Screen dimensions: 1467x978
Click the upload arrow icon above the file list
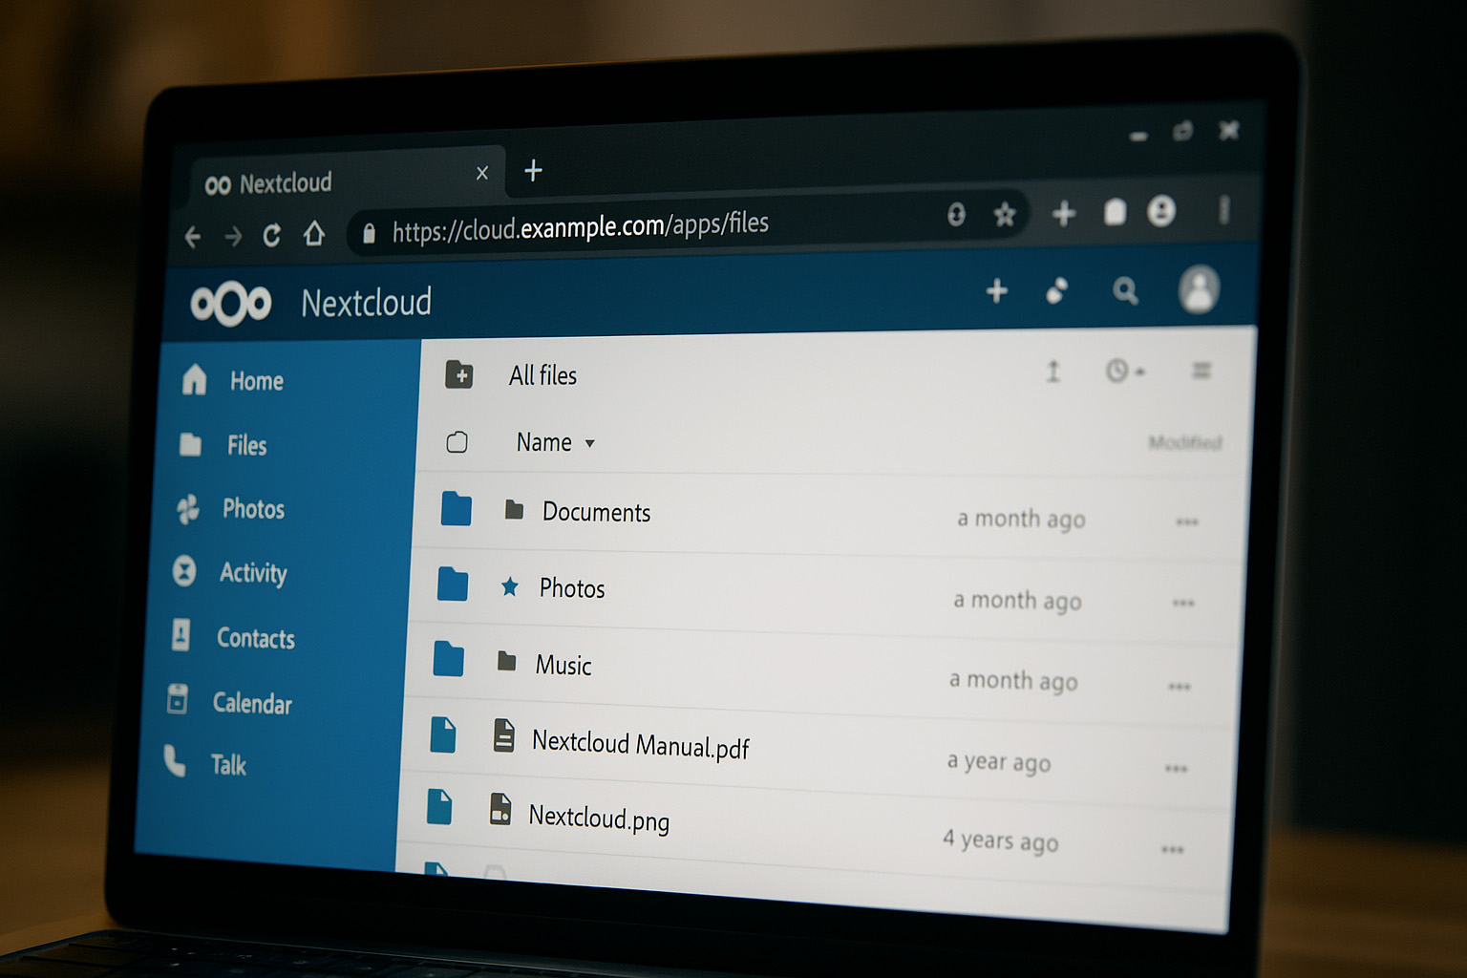(x=1052, y=372)
